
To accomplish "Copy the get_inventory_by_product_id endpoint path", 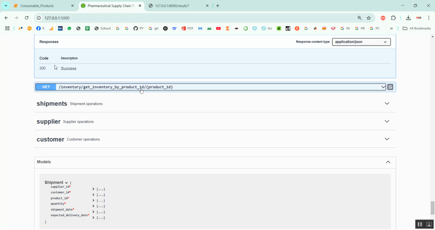I will pos(390,87).
